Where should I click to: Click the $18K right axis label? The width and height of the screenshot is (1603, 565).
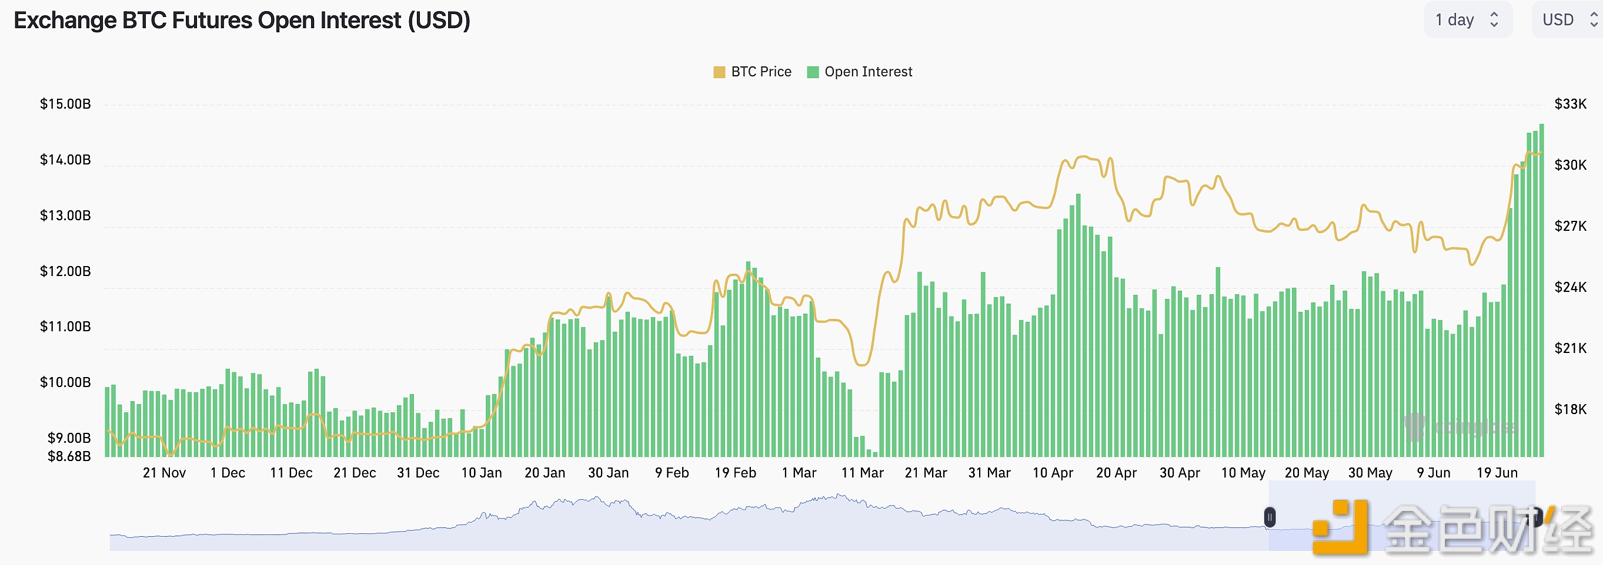coord(1571,409)
